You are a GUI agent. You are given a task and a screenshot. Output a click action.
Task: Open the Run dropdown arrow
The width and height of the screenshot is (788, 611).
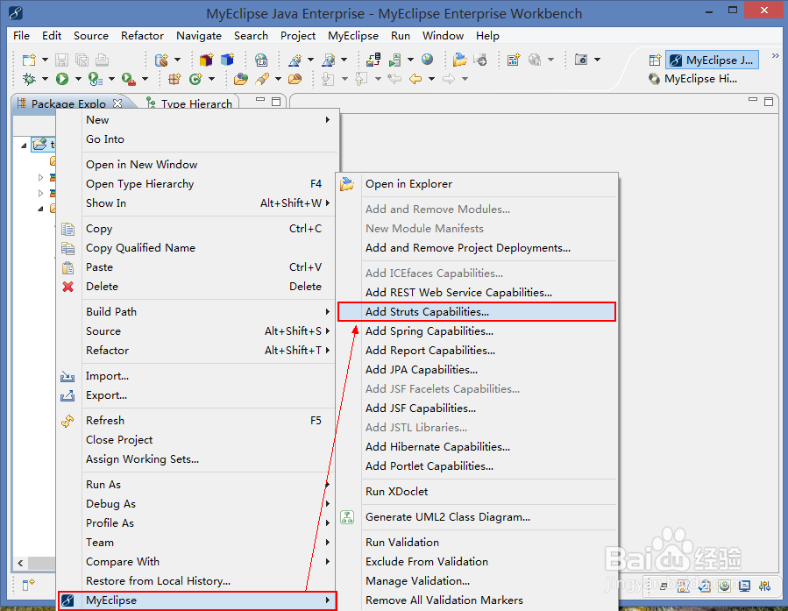78,79
